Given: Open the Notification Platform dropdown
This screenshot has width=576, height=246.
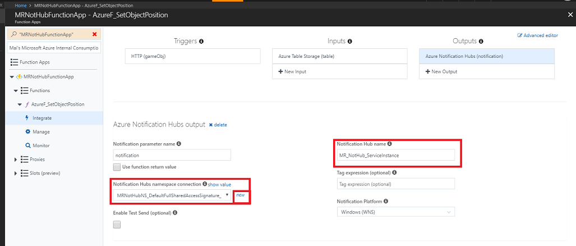Looking at the screenshot, I should [x=395, y=212].
